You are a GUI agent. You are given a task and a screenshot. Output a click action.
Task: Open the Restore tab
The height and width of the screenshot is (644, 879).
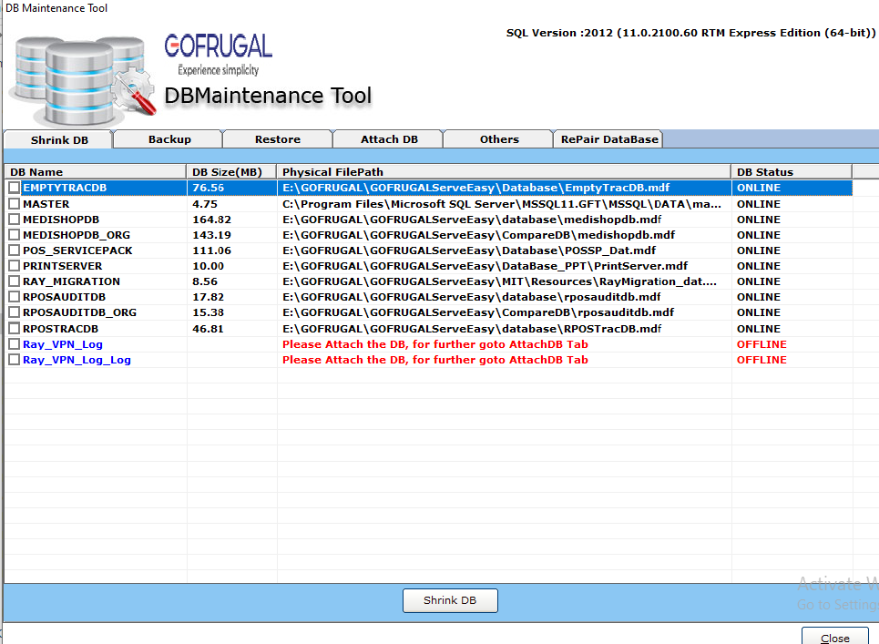[x=278, y=139]
